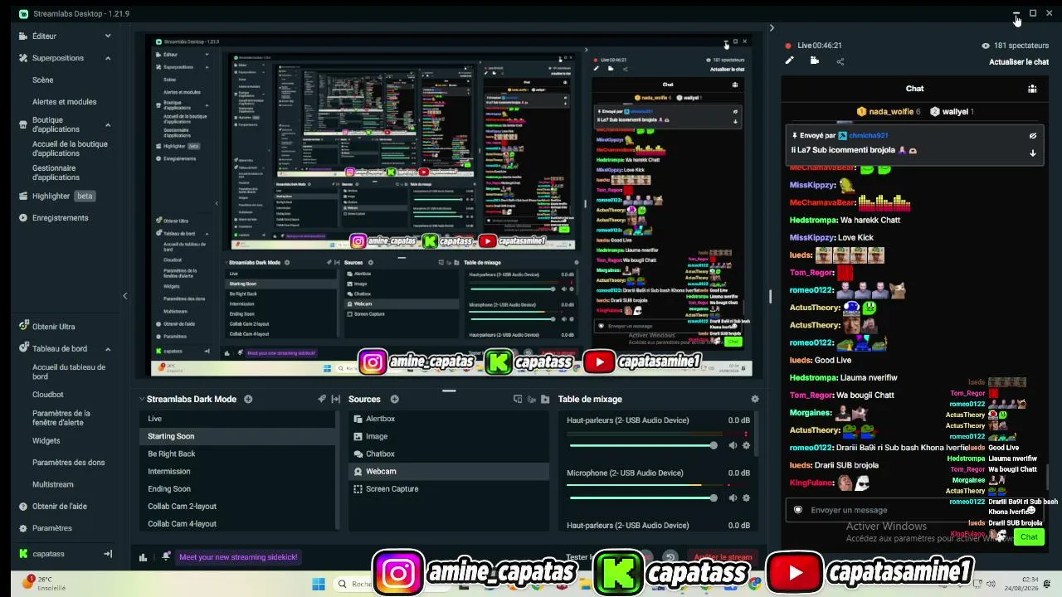Open the scene transitions rocket icon
This screenshot has width=1062, height=597.
[322, 399]
